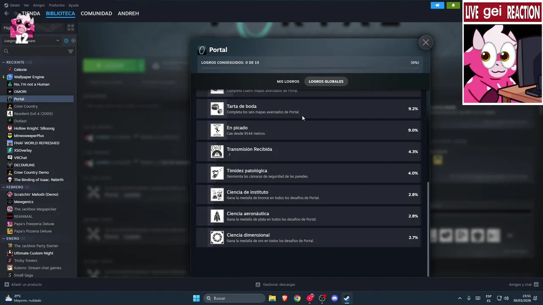The height and width of the screenshot is (305, 543).
Task: Select Papa's Freezeria Deluxe
Action: (x=34, y=224)
